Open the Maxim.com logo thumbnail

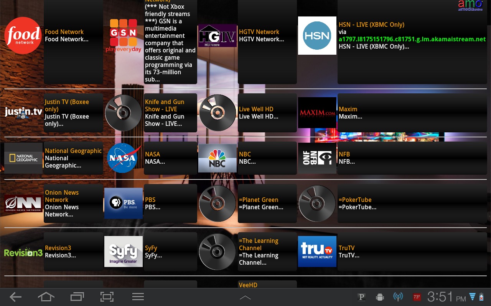click(x=317, y=113)
